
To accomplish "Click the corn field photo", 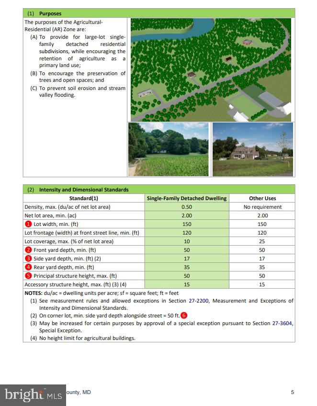I will pos(168,149).
